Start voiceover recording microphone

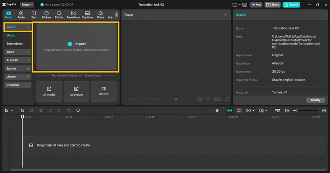(x=217, y=110)
